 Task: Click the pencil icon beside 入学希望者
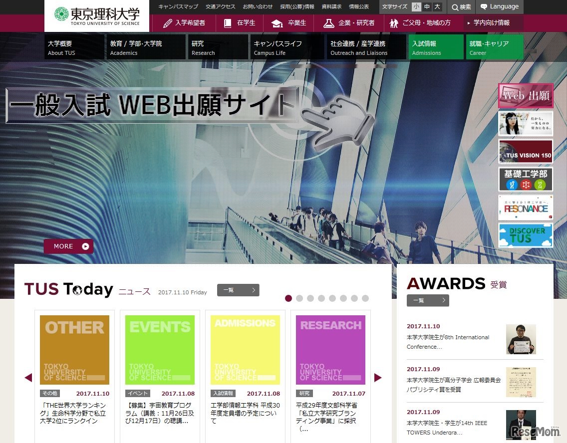coord(167,23)
